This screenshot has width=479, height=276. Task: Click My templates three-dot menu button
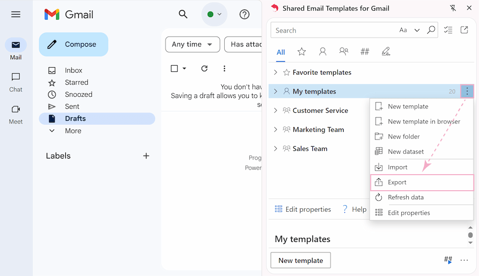click(x=467, y=91)
